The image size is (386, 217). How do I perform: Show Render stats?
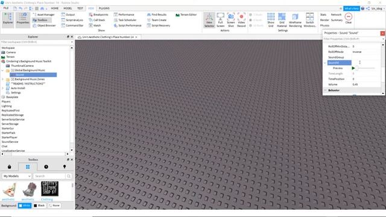pos(324,20)
